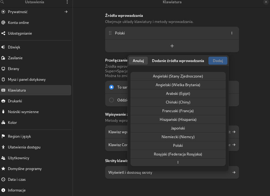
Task: Click the Drukarki printer icon
Action: 3,101
